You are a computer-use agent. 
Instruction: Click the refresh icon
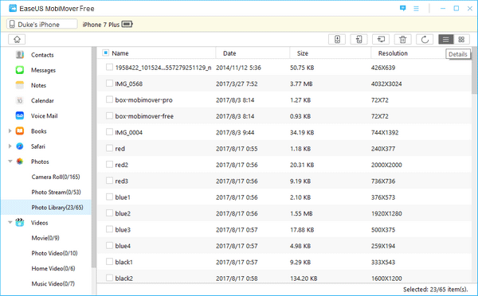(425, 39)
